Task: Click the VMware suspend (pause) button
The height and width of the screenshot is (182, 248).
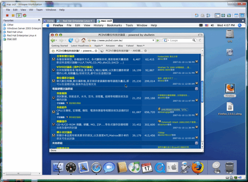Action: (13, 15)
